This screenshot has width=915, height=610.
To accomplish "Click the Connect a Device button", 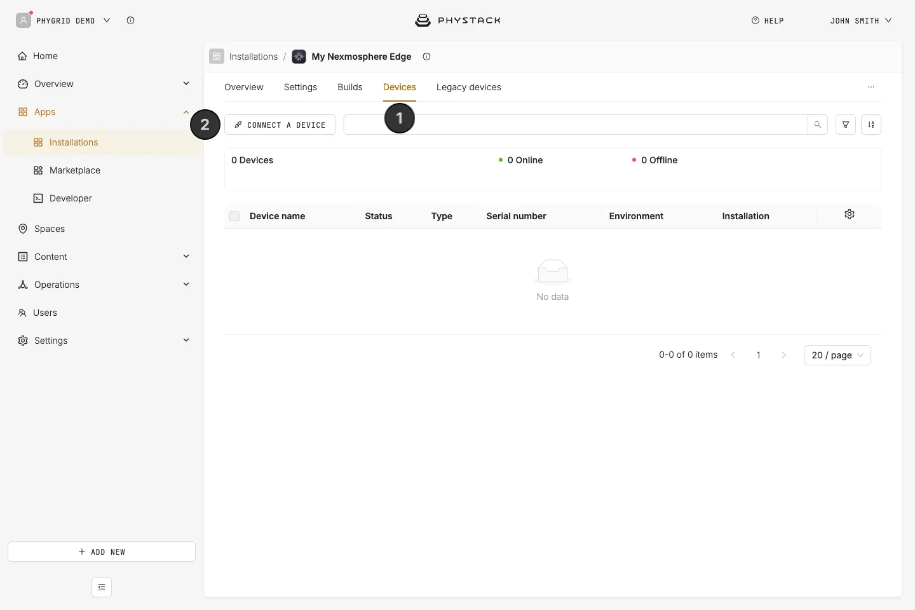I will tap(280, 125).
